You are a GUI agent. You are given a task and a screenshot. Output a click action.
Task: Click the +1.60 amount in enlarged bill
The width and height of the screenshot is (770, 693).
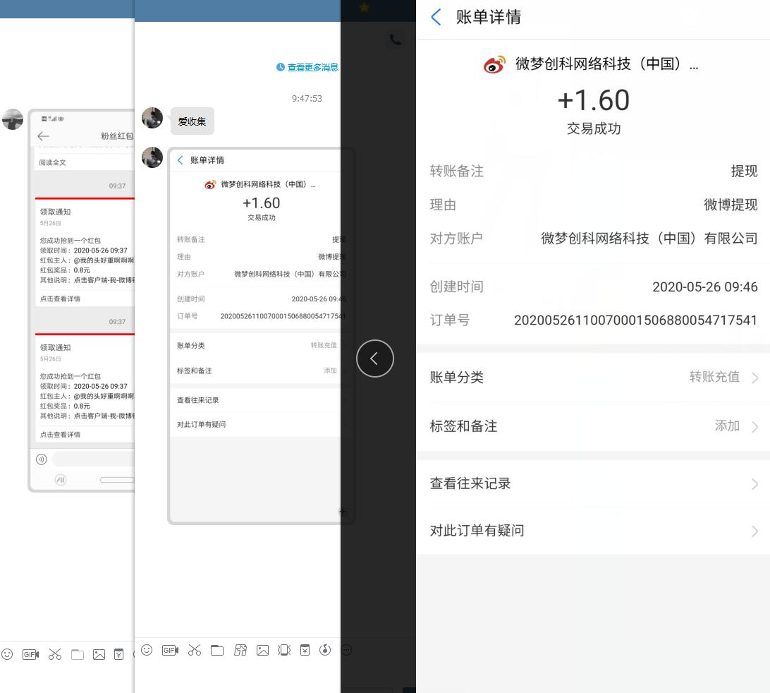(x=593, y=100)
